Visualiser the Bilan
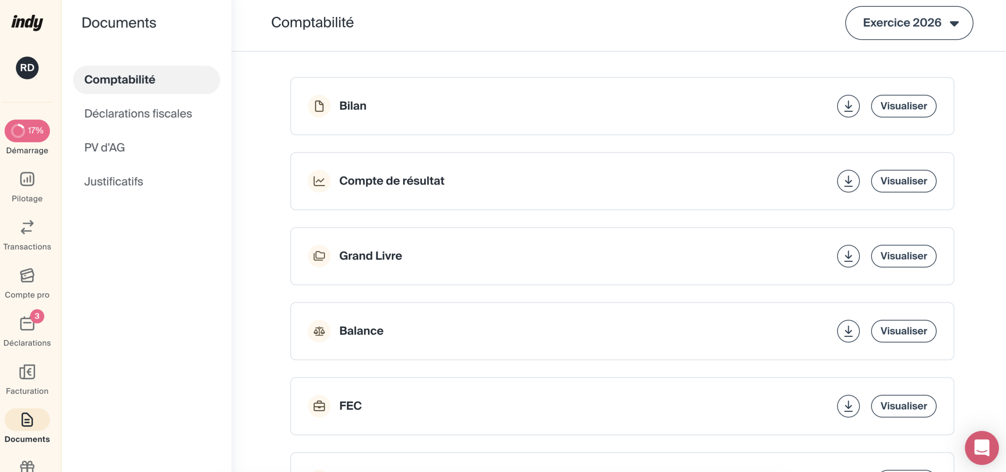This screenshot has width=1006, height=472. coord(903,106)
